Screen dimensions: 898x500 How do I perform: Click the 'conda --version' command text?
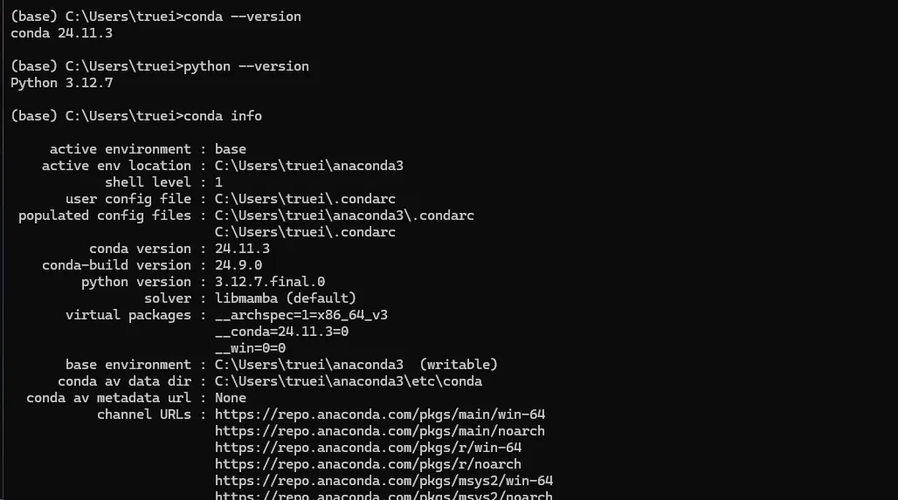pos(242,17)
